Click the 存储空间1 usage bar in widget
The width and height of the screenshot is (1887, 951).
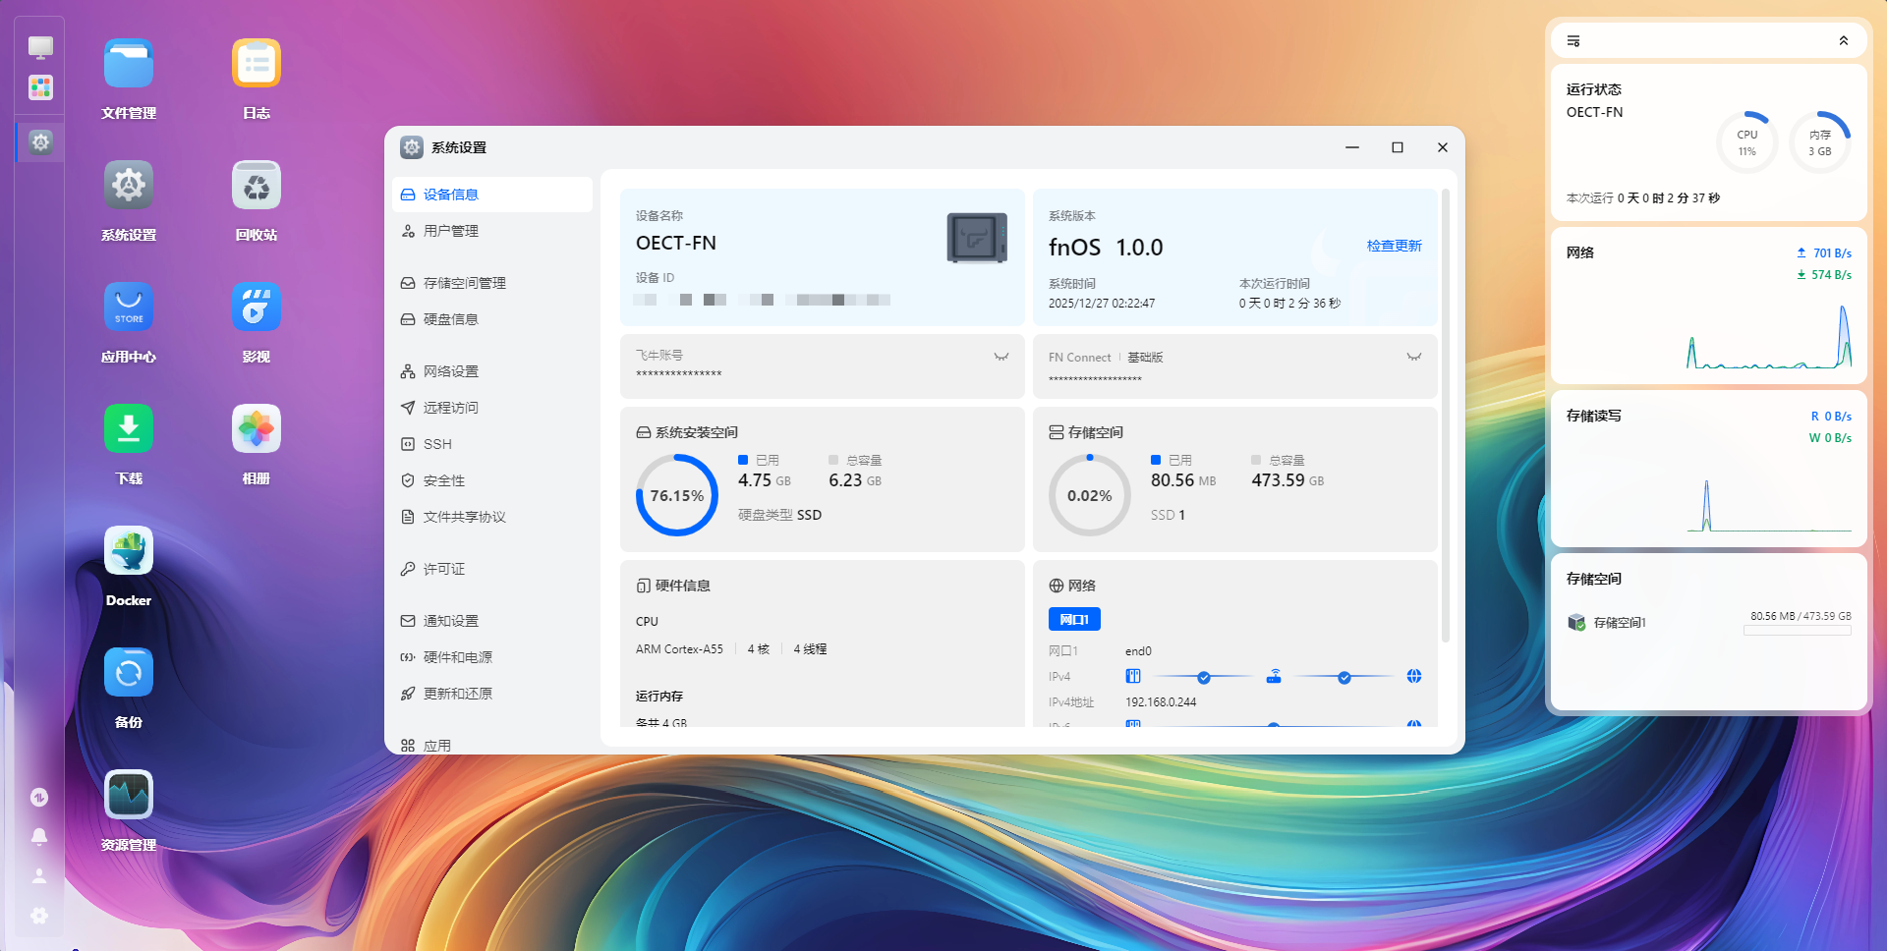point(1798,631)
